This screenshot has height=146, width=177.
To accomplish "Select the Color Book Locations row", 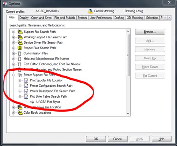I will click(x=37, y=112).
